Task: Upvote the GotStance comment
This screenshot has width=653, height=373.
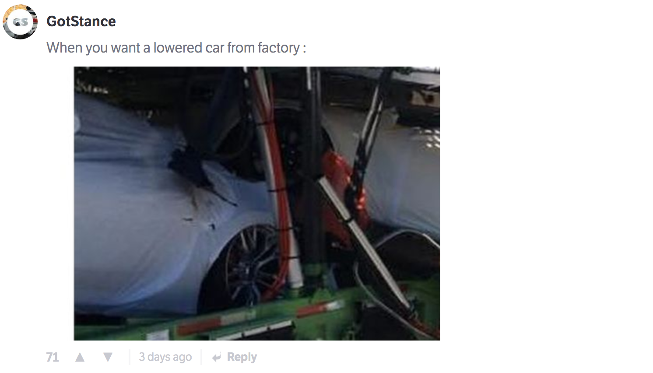Action: [80, 357]
